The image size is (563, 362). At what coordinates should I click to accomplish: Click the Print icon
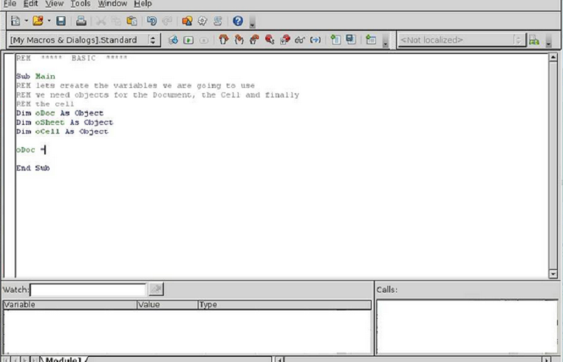[x=81, y=21]
